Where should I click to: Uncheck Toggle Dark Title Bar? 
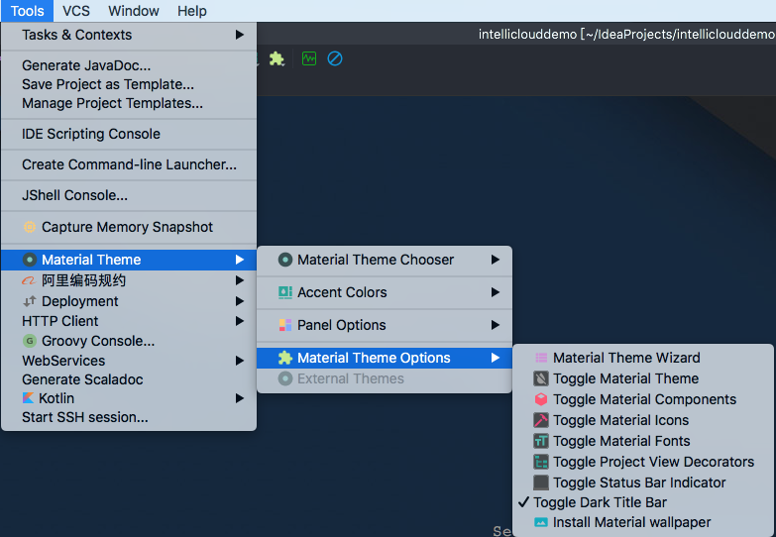pyautogui.click(x=643, y=502)
